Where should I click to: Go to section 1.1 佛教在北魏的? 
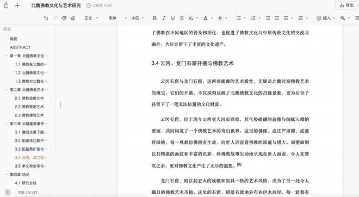pyautogui.click(x=32, y=64)
